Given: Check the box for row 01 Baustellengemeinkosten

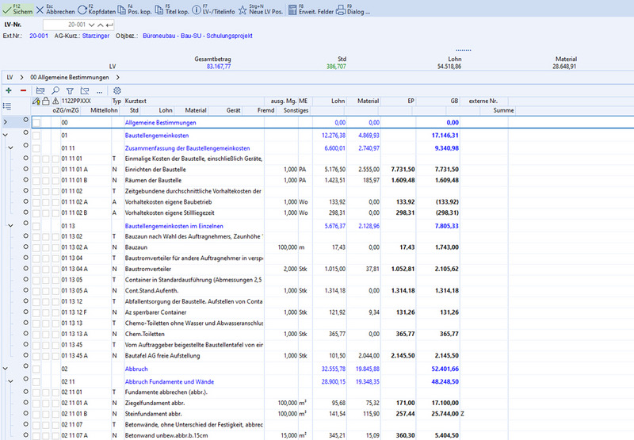Looking at the screenshot, I should click(x=36, y=136).
